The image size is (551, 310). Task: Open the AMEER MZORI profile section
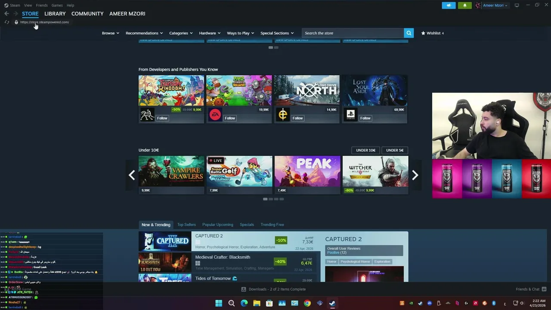tap(127, 14)
